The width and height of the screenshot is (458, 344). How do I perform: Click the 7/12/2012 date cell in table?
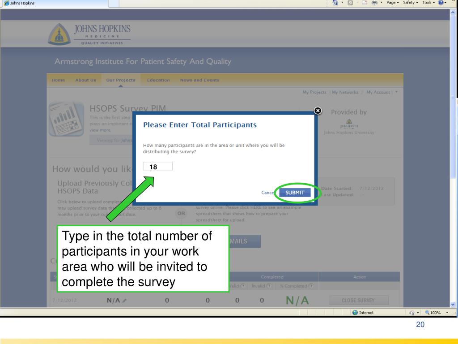(x=64, y=301)
